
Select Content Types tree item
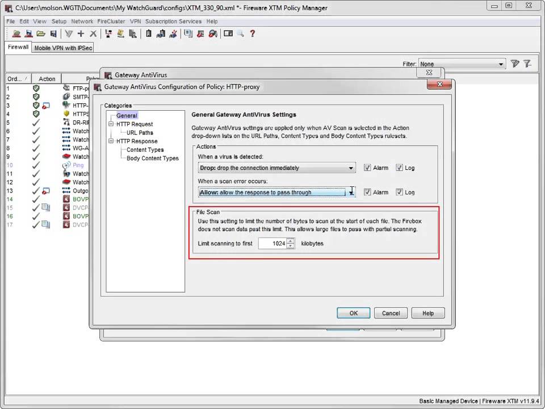[145, 149]
